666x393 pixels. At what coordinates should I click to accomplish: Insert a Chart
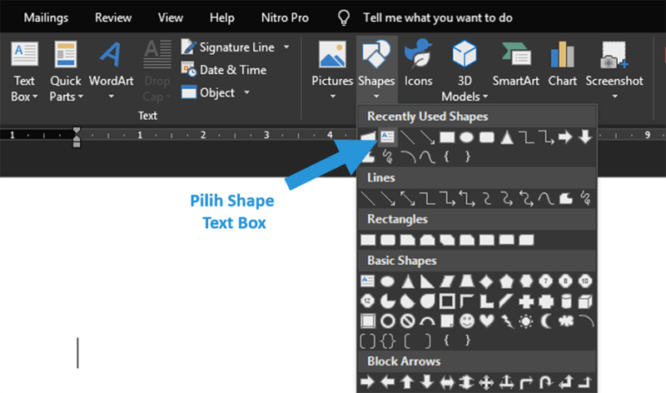pos(563,63)
